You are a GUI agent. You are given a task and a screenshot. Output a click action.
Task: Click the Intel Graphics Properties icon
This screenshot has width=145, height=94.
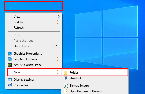[10, 54]
